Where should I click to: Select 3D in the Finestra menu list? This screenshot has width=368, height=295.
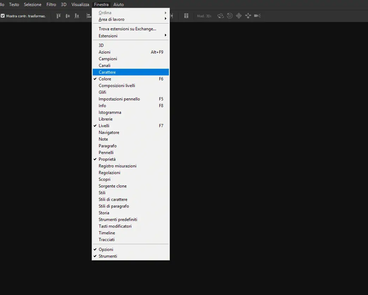click(131, 45)
